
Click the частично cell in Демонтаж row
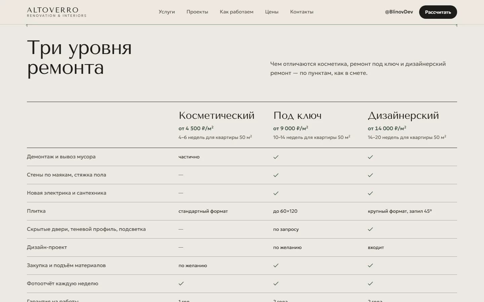coord(189,157)
